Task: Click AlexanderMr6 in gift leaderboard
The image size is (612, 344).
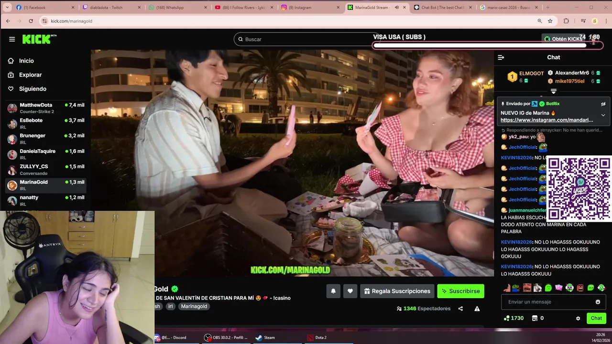Action: tap(572, 73)
